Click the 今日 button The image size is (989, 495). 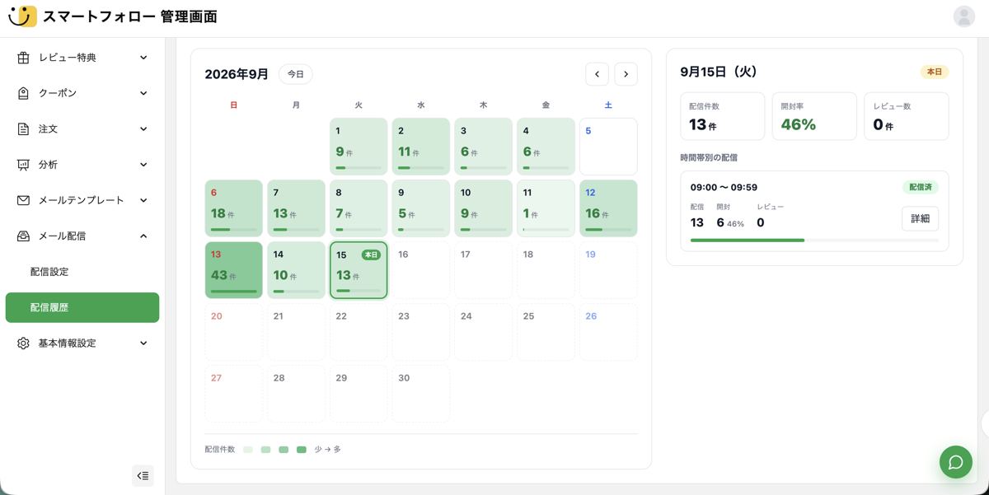pyautogui.click(x=296, y=74)
